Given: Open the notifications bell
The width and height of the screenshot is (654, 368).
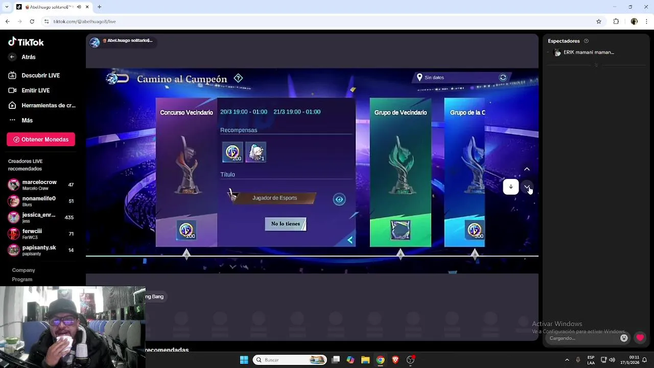Looking at the screenshot, I should tap(645, 360).
